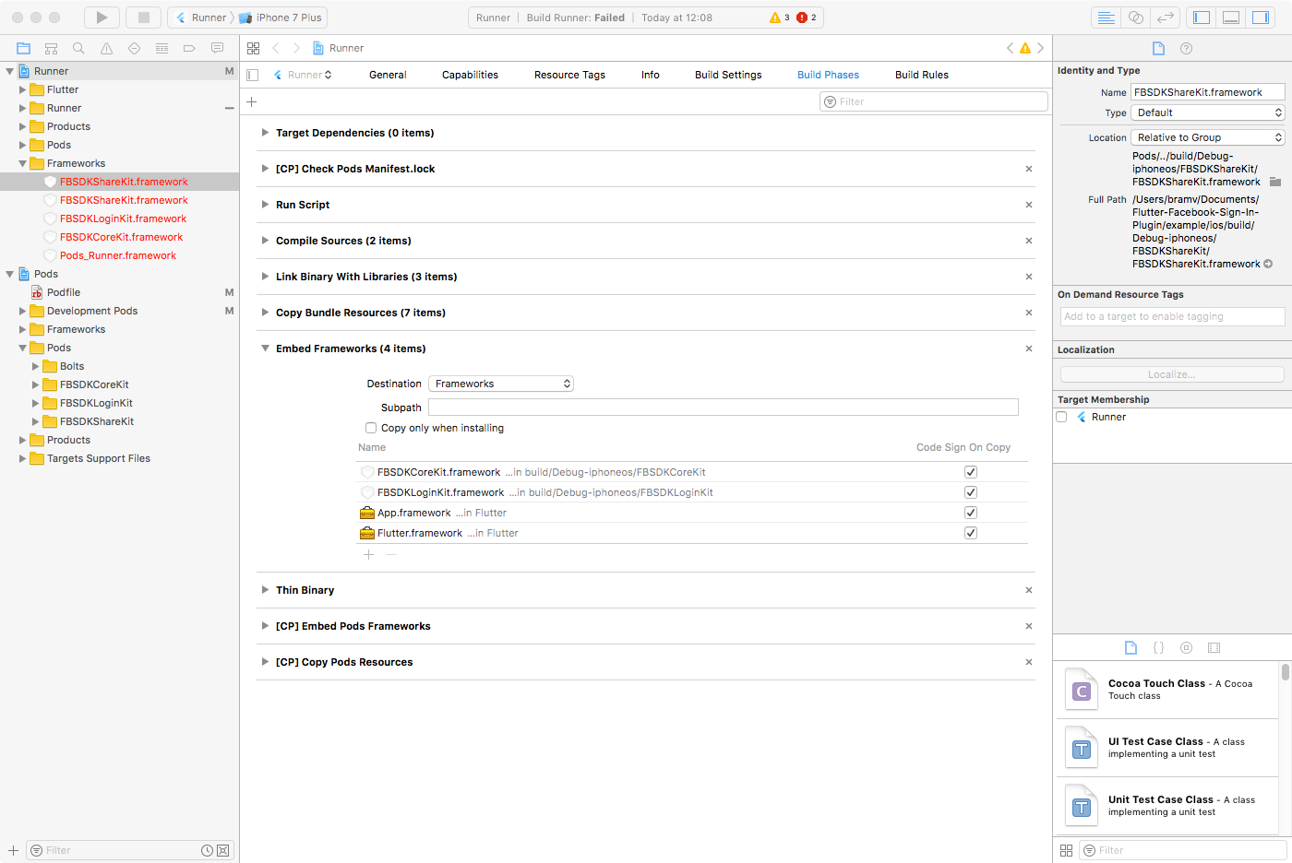The image size is (1292, 863).
Task: Delete the Run Script phase
Action: pyautogui.click(x=1029, y=205)
